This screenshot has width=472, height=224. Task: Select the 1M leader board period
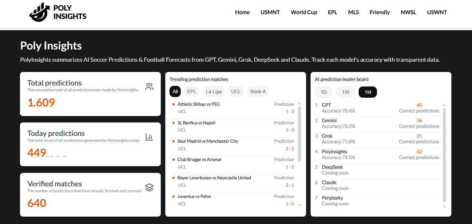pyautogui.click(x=368, y=92)
